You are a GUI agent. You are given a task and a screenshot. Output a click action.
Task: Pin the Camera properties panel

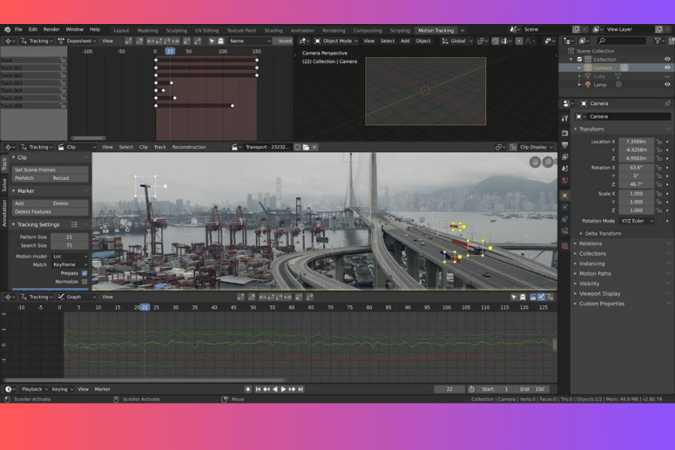click(x=667, y=103)
